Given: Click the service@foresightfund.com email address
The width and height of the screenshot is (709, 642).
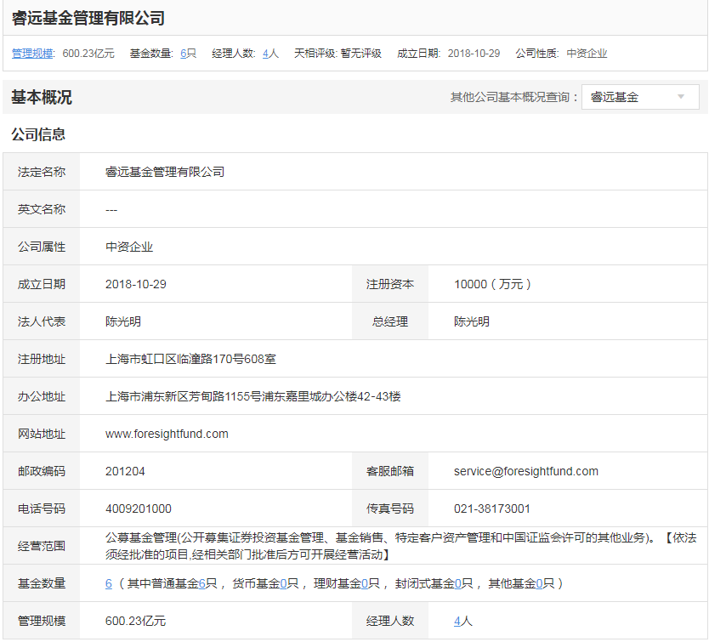Looking at the screenshot, I should pyautogui.click(x=526, y=471).
